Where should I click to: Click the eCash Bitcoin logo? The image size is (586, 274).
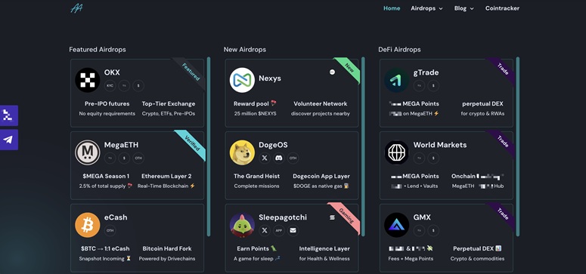(88, 225)
